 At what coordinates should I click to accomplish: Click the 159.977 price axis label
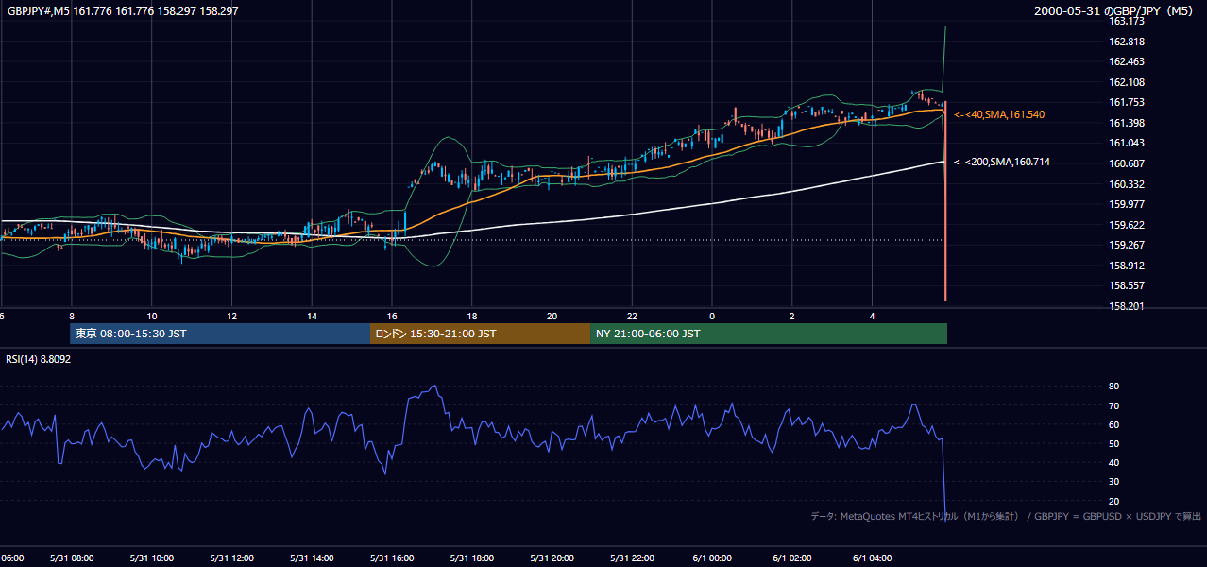(x=1126, y=204)
